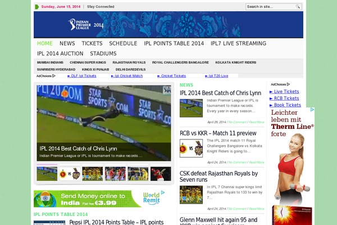
Task: Select the fourth slider thumbnail of red-jersey players
Action: tap(115, 174)
